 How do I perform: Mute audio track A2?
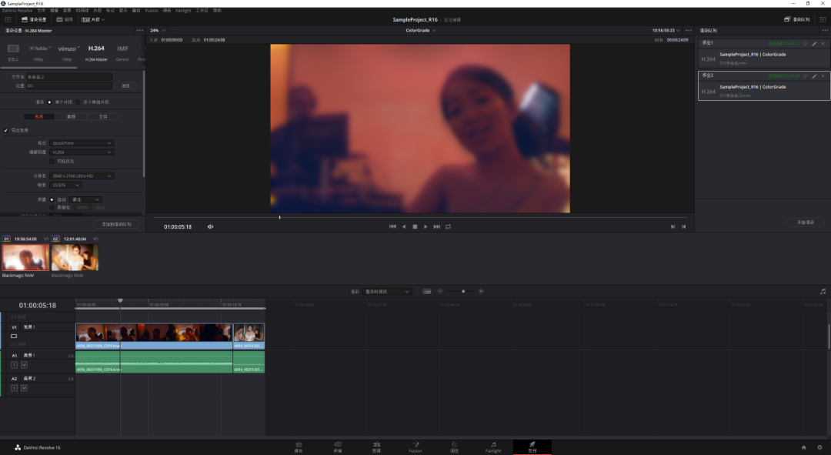[24, 388]
